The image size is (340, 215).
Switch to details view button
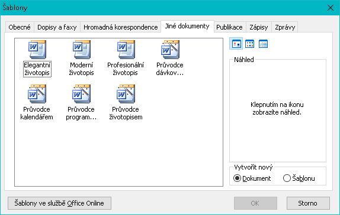click(x=263, y=44)
